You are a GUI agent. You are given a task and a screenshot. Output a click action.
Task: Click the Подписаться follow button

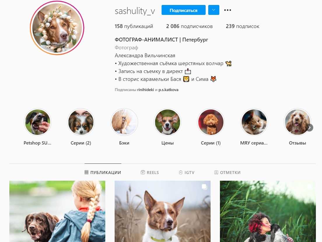point(183,10)
